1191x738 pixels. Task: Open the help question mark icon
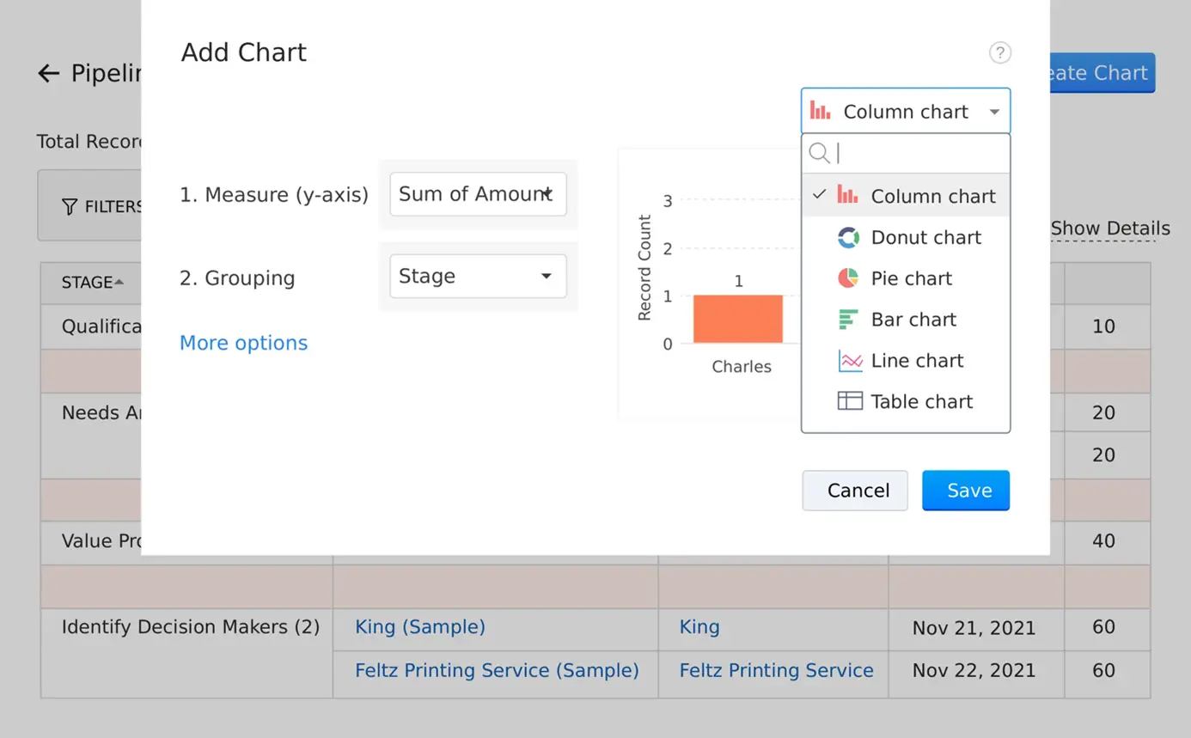(1000, 52)
